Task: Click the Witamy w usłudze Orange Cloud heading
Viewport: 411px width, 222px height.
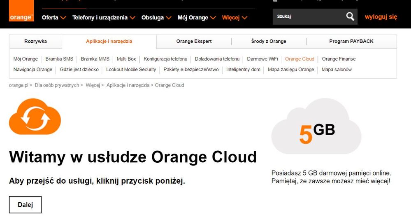Action: 133,157
